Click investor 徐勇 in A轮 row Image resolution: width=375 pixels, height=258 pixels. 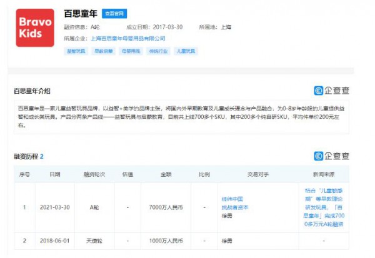(227, 216)
